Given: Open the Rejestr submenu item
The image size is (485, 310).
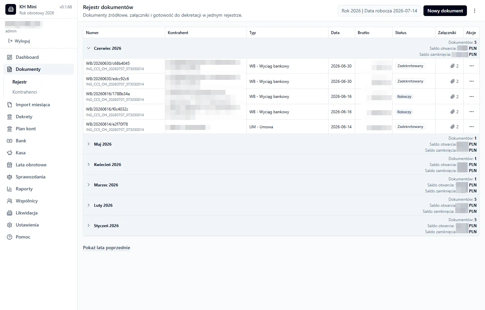Looking at the screenshot, I should click(x=19, y=82).
